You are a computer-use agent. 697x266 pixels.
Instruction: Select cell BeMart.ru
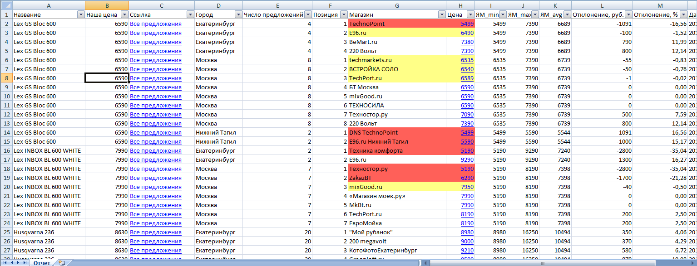pos(397,42)
